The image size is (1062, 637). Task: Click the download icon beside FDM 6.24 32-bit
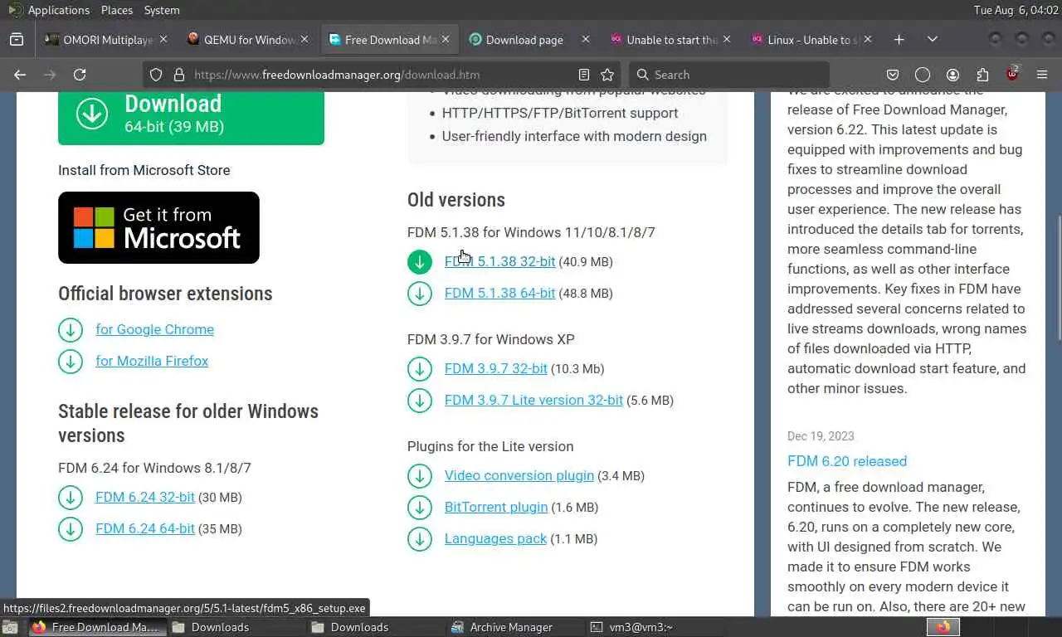tap(71, 498)
